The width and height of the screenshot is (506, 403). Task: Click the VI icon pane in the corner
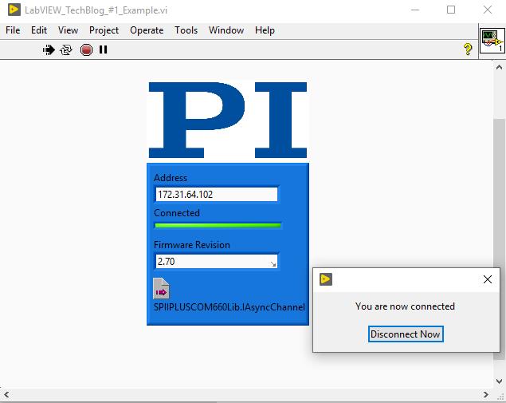(492, 41)
